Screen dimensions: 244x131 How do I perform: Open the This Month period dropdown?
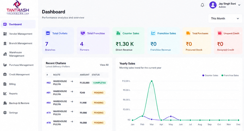(225, 18)
